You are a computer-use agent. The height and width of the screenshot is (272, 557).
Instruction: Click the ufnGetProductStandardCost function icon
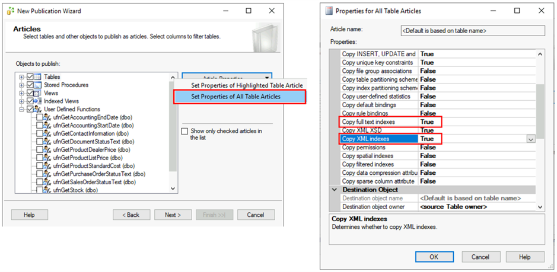click(47, 166)
